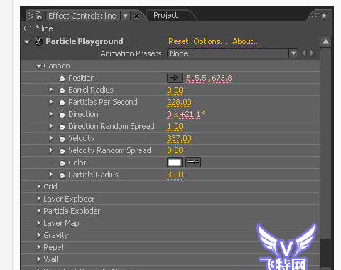Toggle the Direction stopwatch
Image resolution: width=341 pixels, height=270 pixels.
coord(62,115)
